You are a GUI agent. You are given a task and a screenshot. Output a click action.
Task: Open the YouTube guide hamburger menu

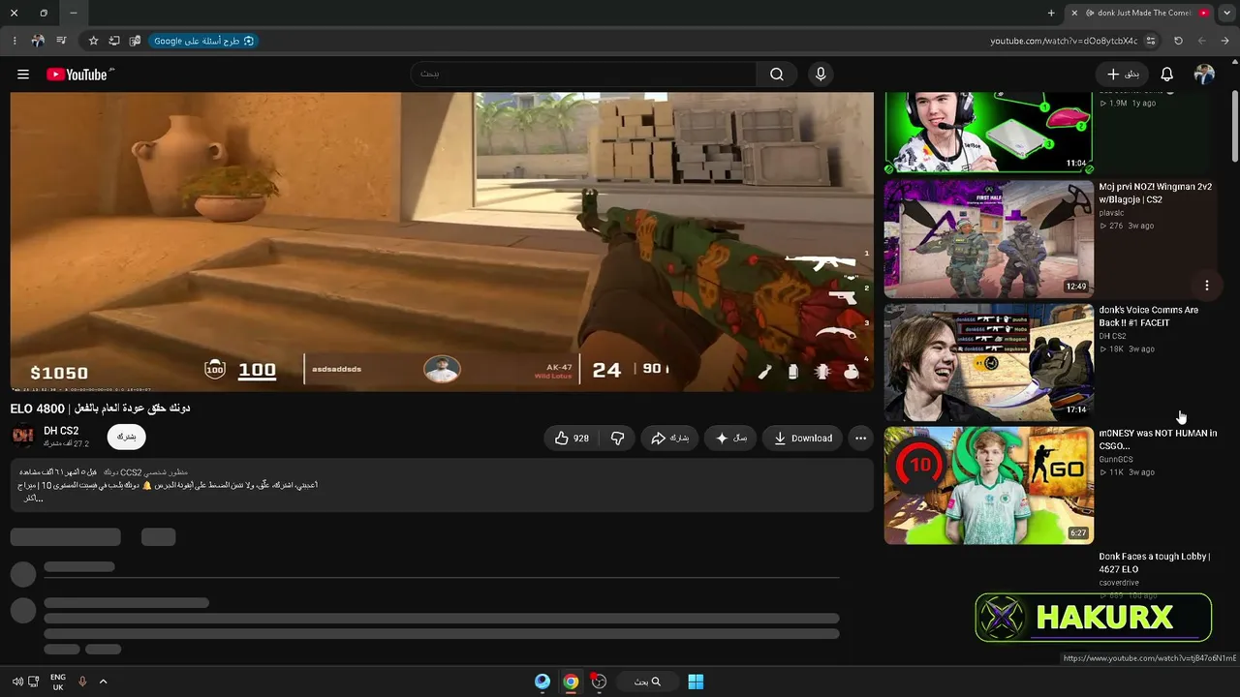pyautogui.click(x=23, y=75)
